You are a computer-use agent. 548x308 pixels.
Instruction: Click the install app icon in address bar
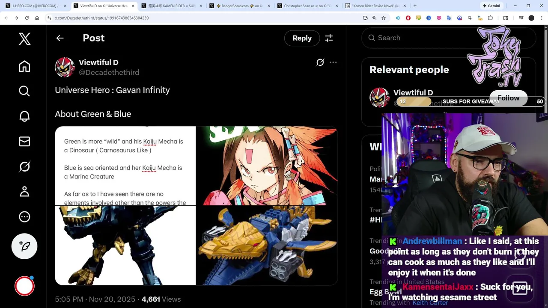pos(365,18)
